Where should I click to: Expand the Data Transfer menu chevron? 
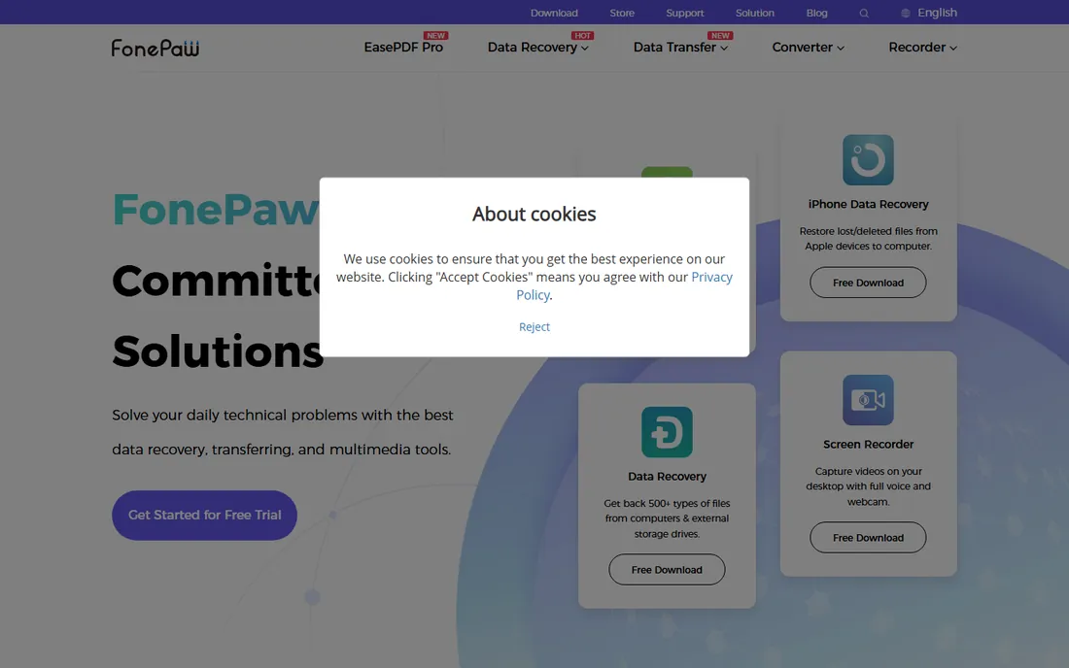(x=724, y=49)
